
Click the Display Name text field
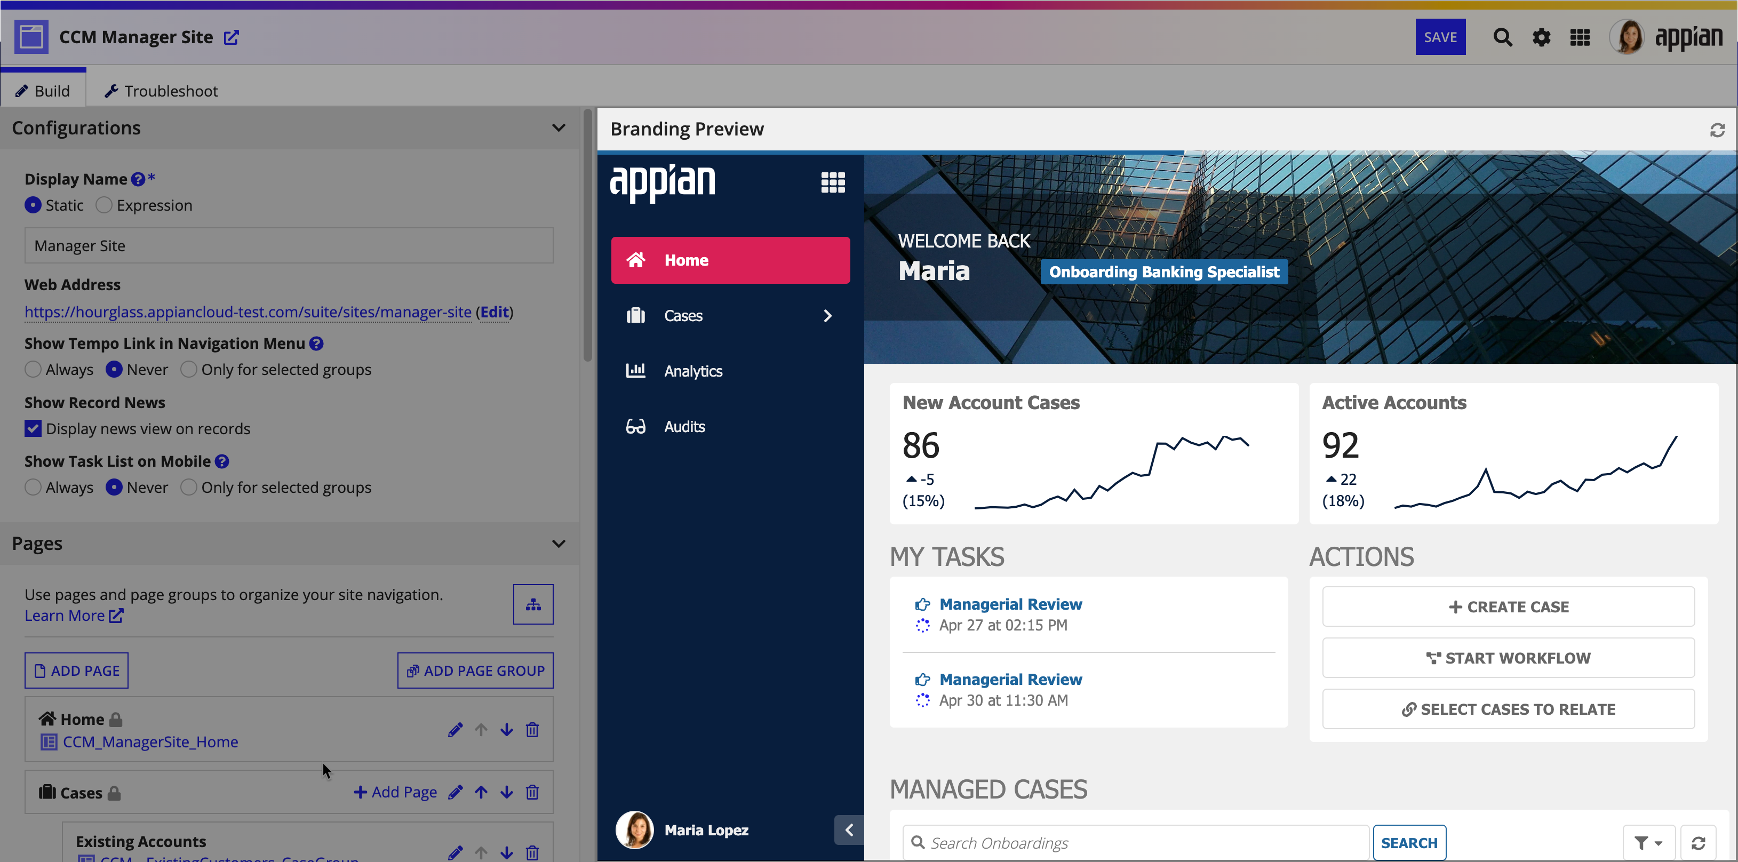289,245
